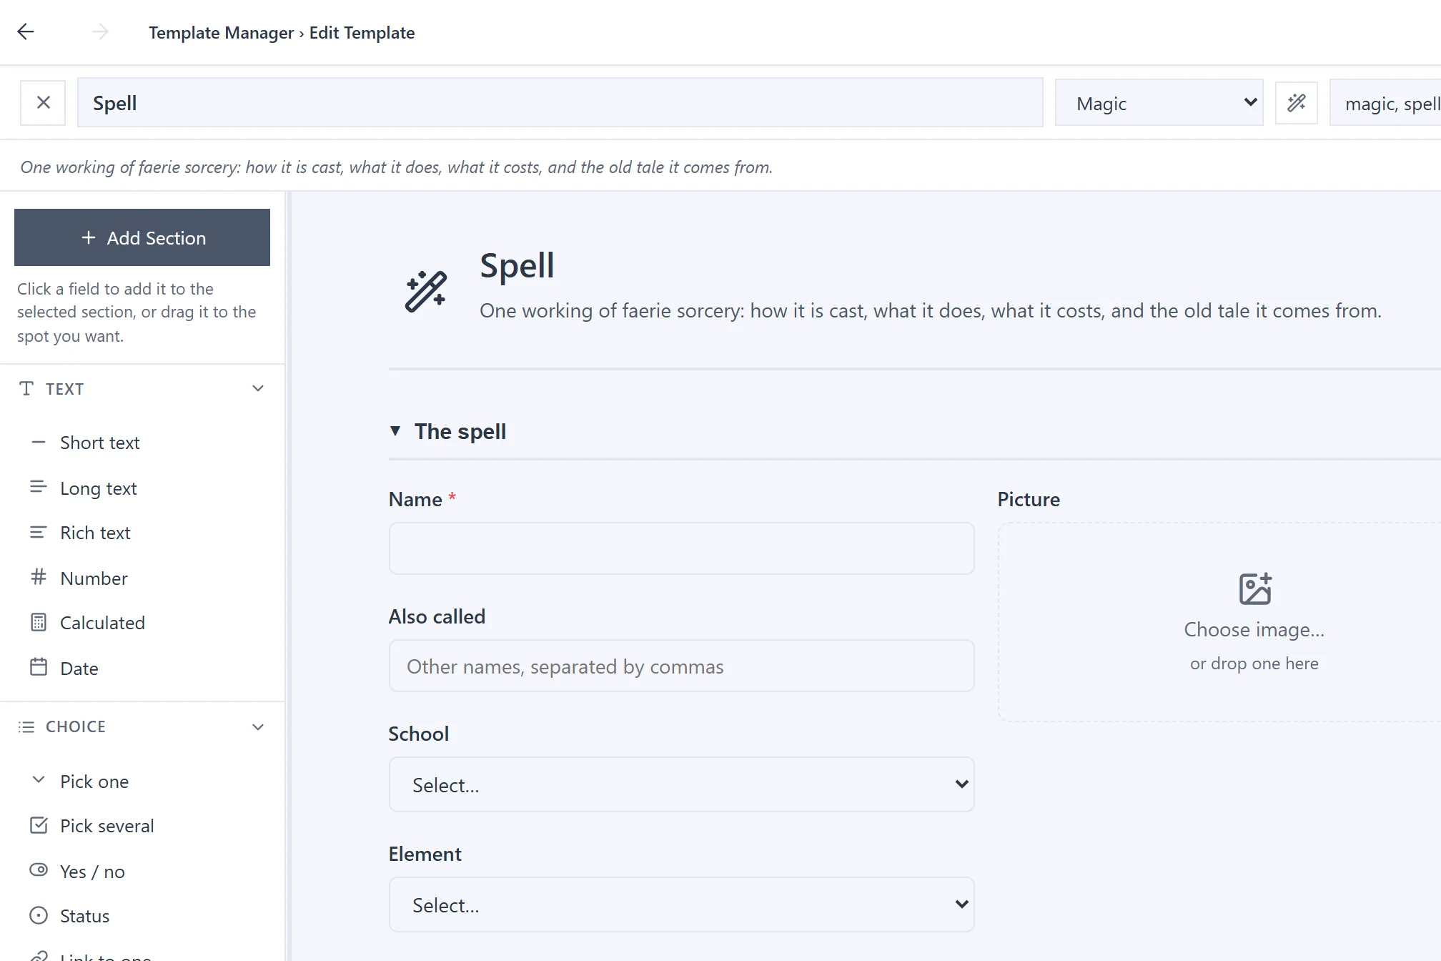Open the magic wand icon picker

tap(1297, 103)
